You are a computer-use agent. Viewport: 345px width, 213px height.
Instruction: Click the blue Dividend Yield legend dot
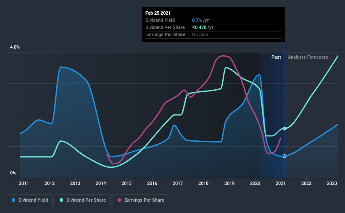[x=13, y=200]
